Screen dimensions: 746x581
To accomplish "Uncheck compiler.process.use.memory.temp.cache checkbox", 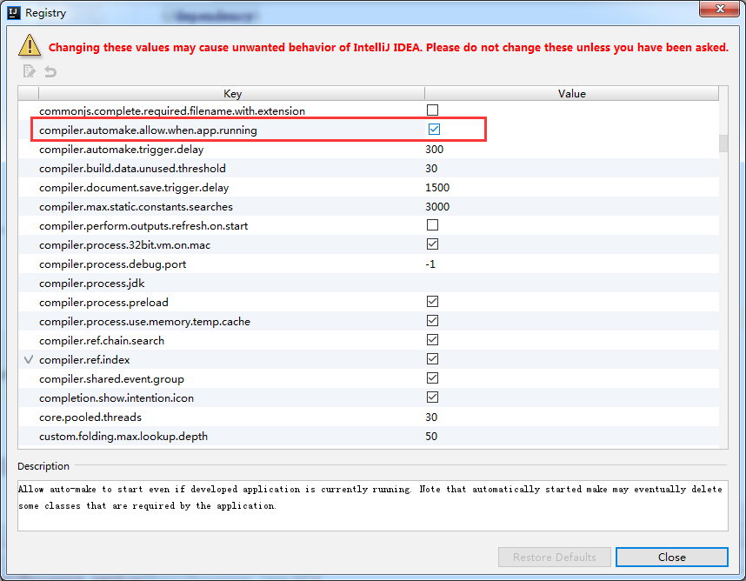I will (432, 320).
